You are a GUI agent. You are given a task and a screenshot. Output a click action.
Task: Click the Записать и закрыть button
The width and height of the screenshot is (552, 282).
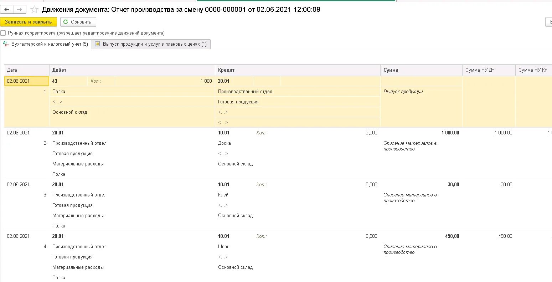[x=29, y=22]
